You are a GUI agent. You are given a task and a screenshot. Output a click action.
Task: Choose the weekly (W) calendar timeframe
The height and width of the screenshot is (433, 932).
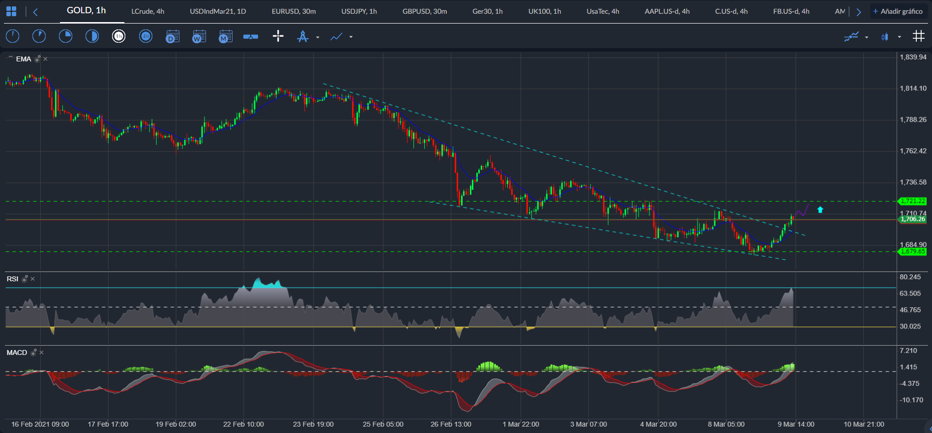tap(199, 36)
